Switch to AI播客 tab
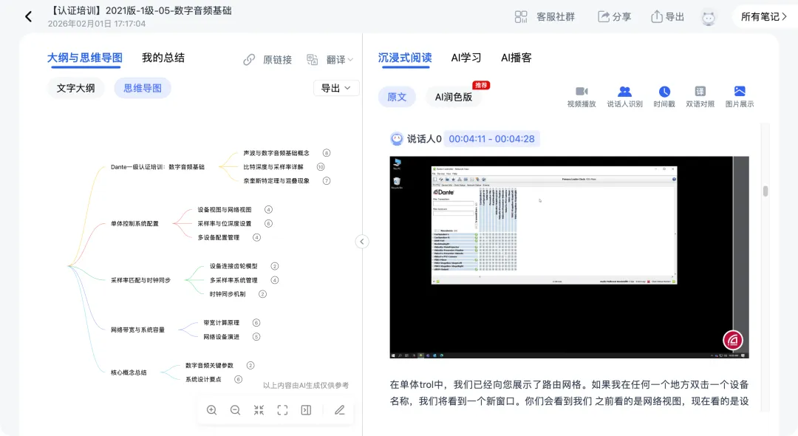The height and width of the screenshot is (436, 798). pos(516,58)
